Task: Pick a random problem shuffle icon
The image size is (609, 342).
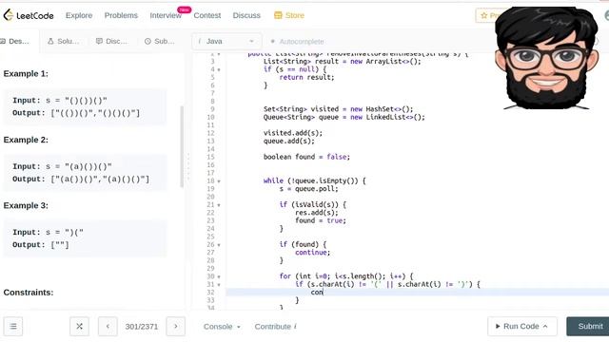Action: point(79,327)
